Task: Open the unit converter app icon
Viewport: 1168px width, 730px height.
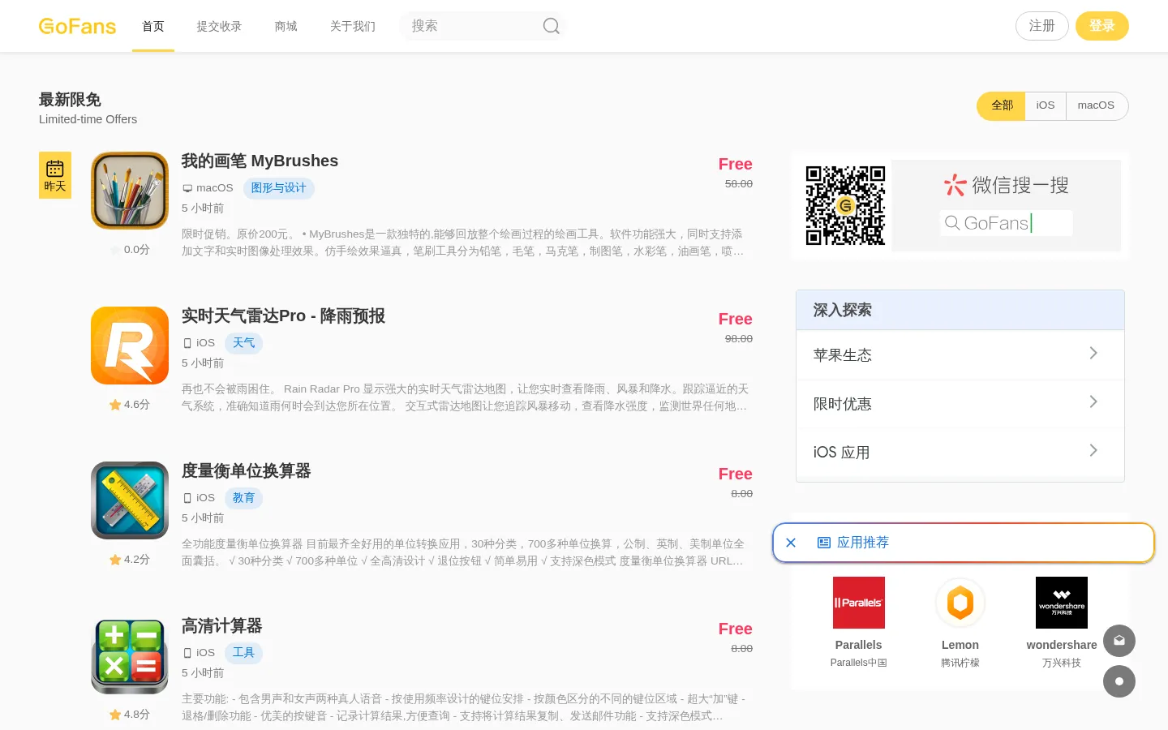Action: click(x=130, y=500)
